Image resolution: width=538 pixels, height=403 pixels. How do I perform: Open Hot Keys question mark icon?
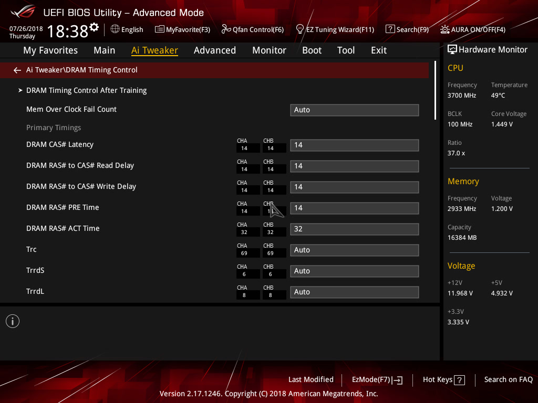(459, 380)
